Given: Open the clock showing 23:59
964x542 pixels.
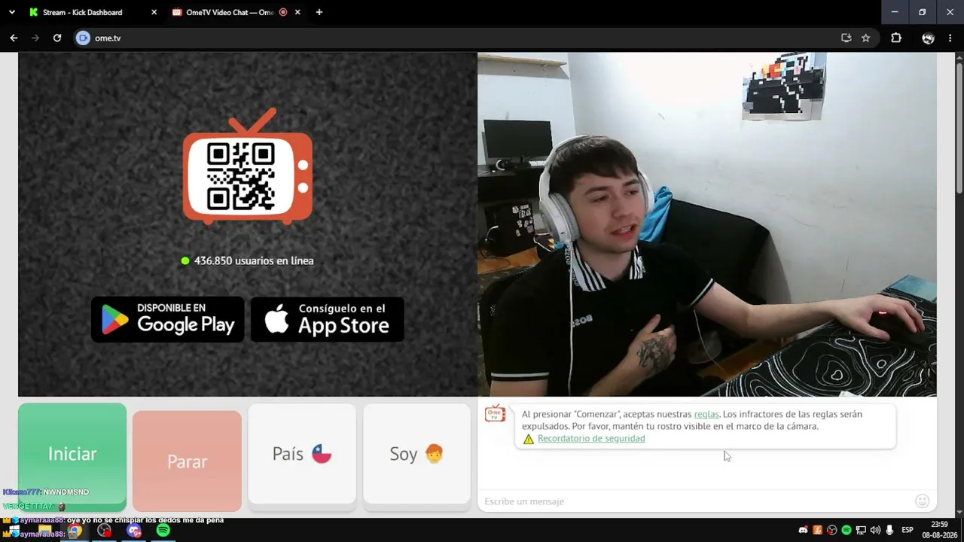Looking at the screenshot, I should tap(939, 529).
